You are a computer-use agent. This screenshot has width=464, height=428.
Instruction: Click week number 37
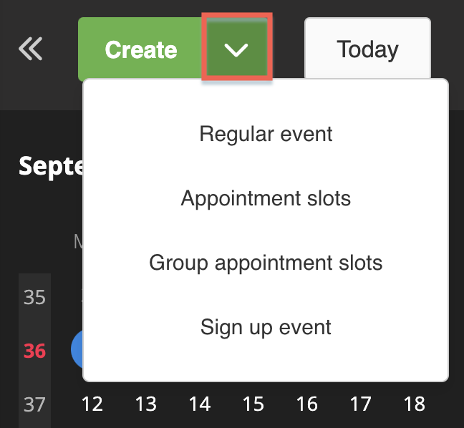tap(34, 404)
